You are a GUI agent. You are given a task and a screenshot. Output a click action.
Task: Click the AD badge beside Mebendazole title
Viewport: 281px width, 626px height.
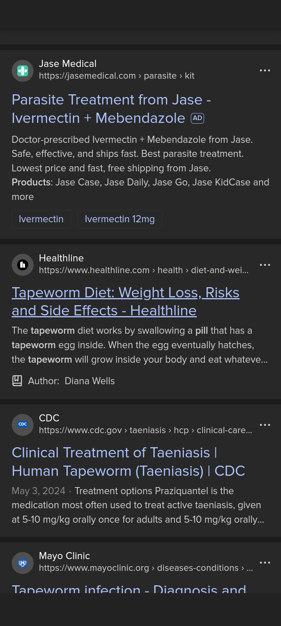point(197,118)
